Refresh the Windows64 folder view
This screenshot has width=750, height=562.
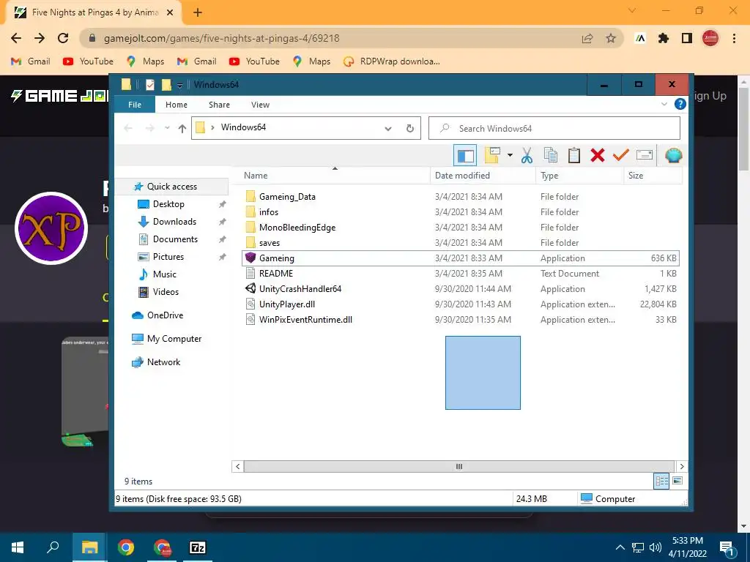tap(410, 128)
